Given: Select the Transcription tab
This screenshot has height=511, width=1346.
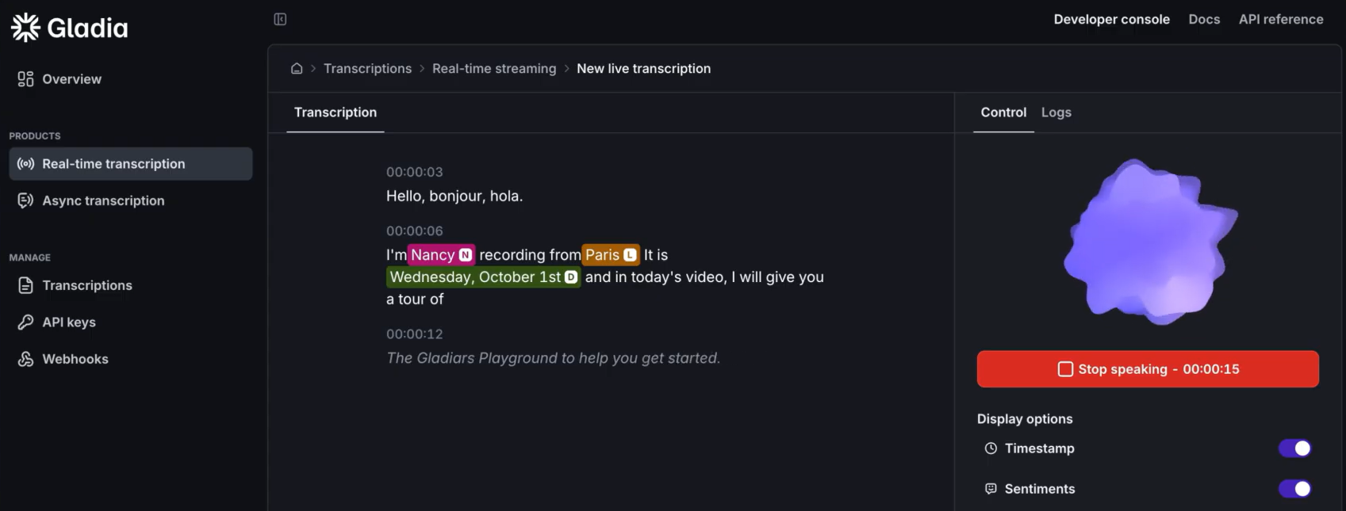Looking at the screenshot, I should coord(336,112).
